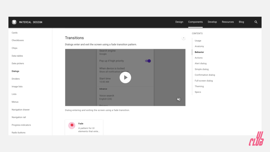Open the Design tab
270x152 pixels.
pyautogui.click(x=179, y=22)
